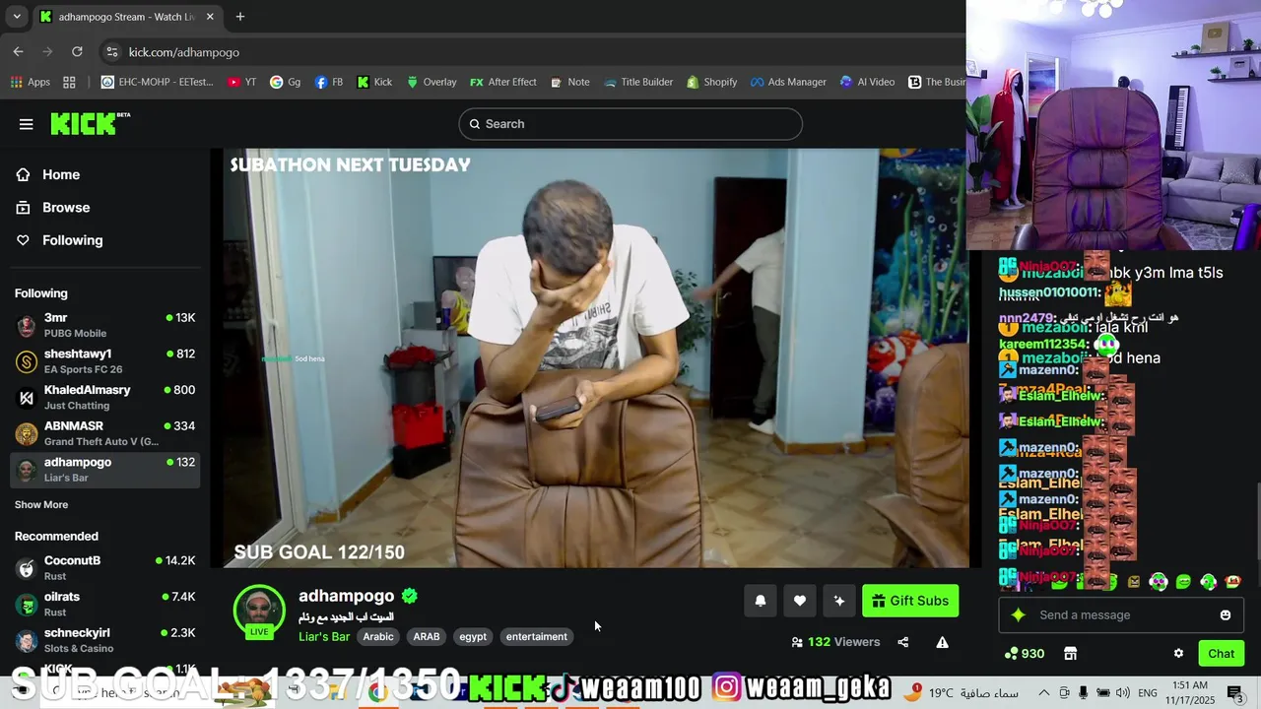1261x709 pixels.
Task: Open the Title Builder bookmark
Action: coord(639,82)
